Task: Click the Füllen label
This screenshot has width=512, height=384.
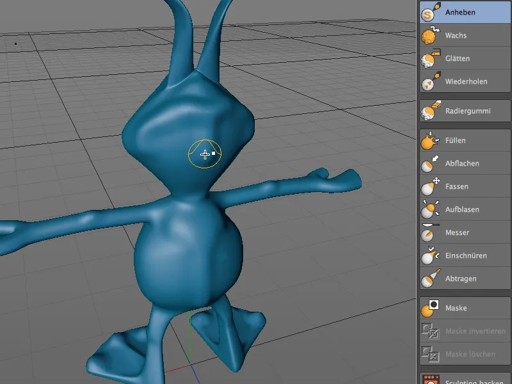Action: coord(456,140)
